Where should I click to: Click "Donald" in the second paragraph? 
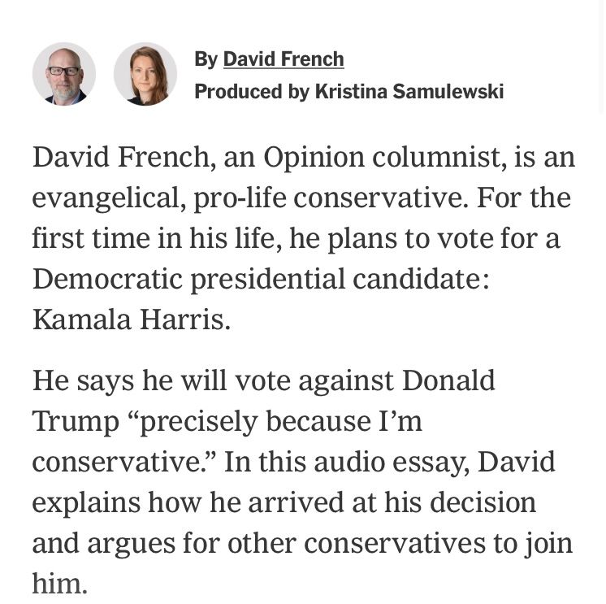pyautogui.click(x=448, y=381)
